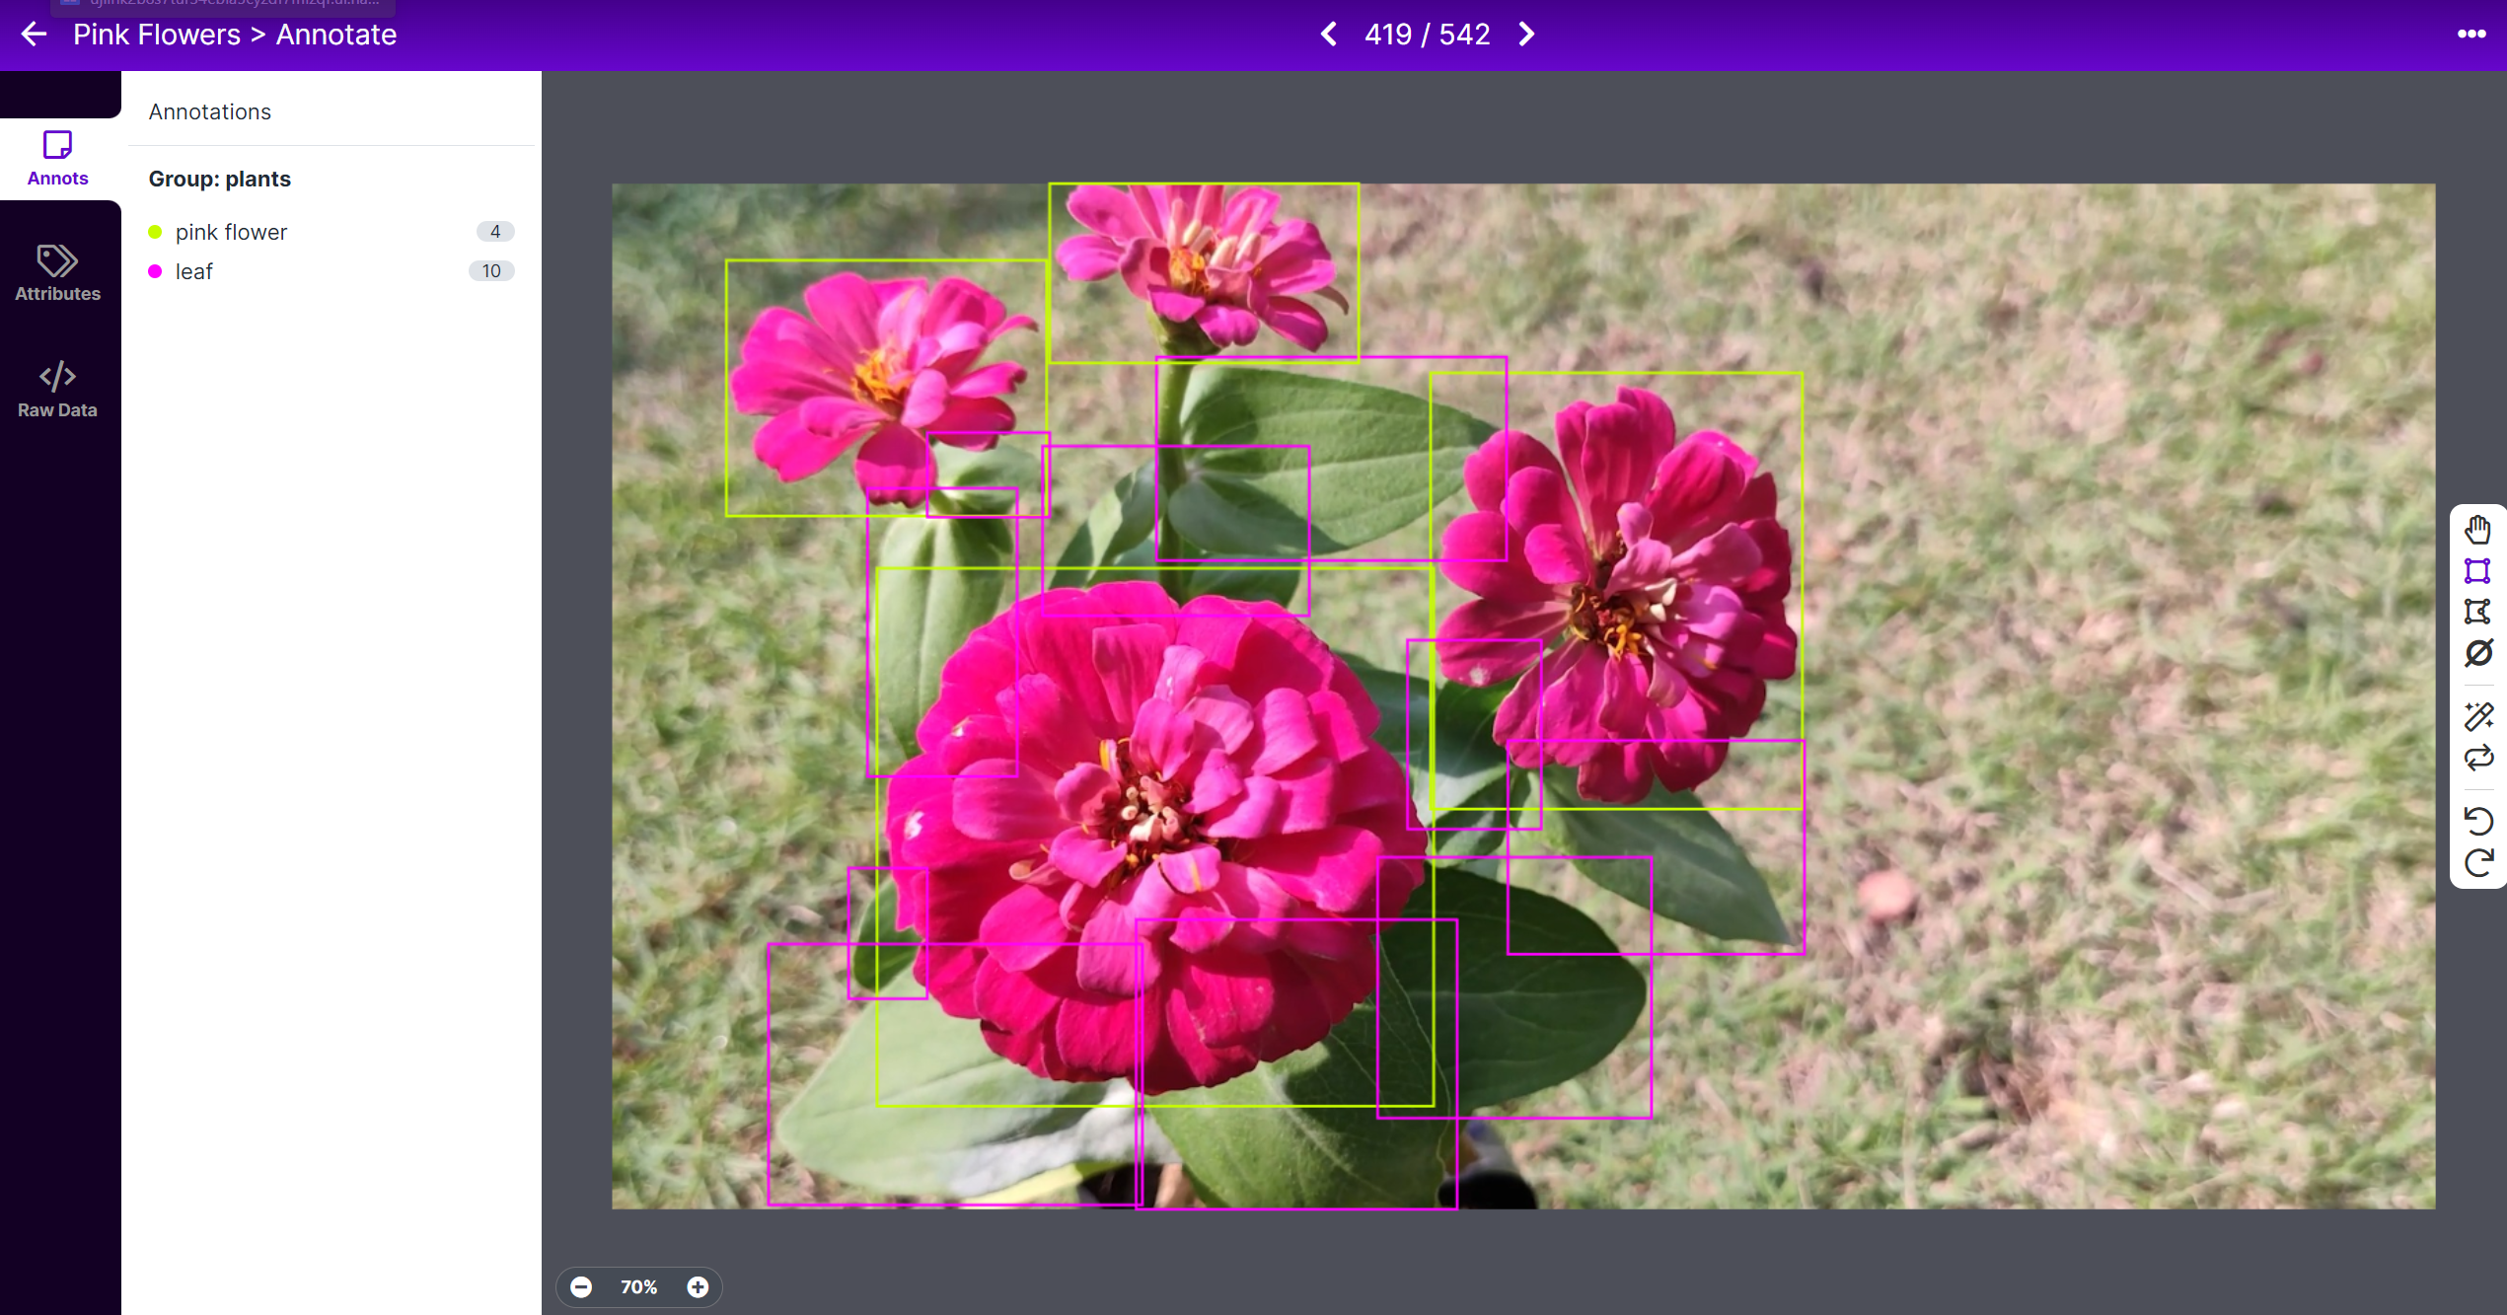This screenshot has height=1315, width=2507.
Task: Select the hand pan tool
Action: click(2477, 530)
